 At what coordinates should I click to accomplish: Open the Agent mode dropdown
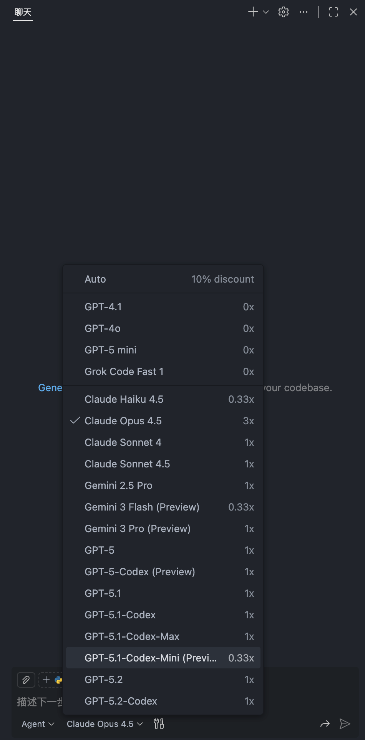[38, 724]
